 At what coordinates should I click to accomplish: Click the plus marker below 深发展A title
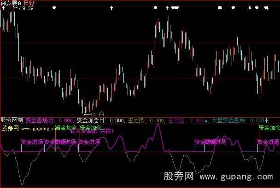click(4, 8)
